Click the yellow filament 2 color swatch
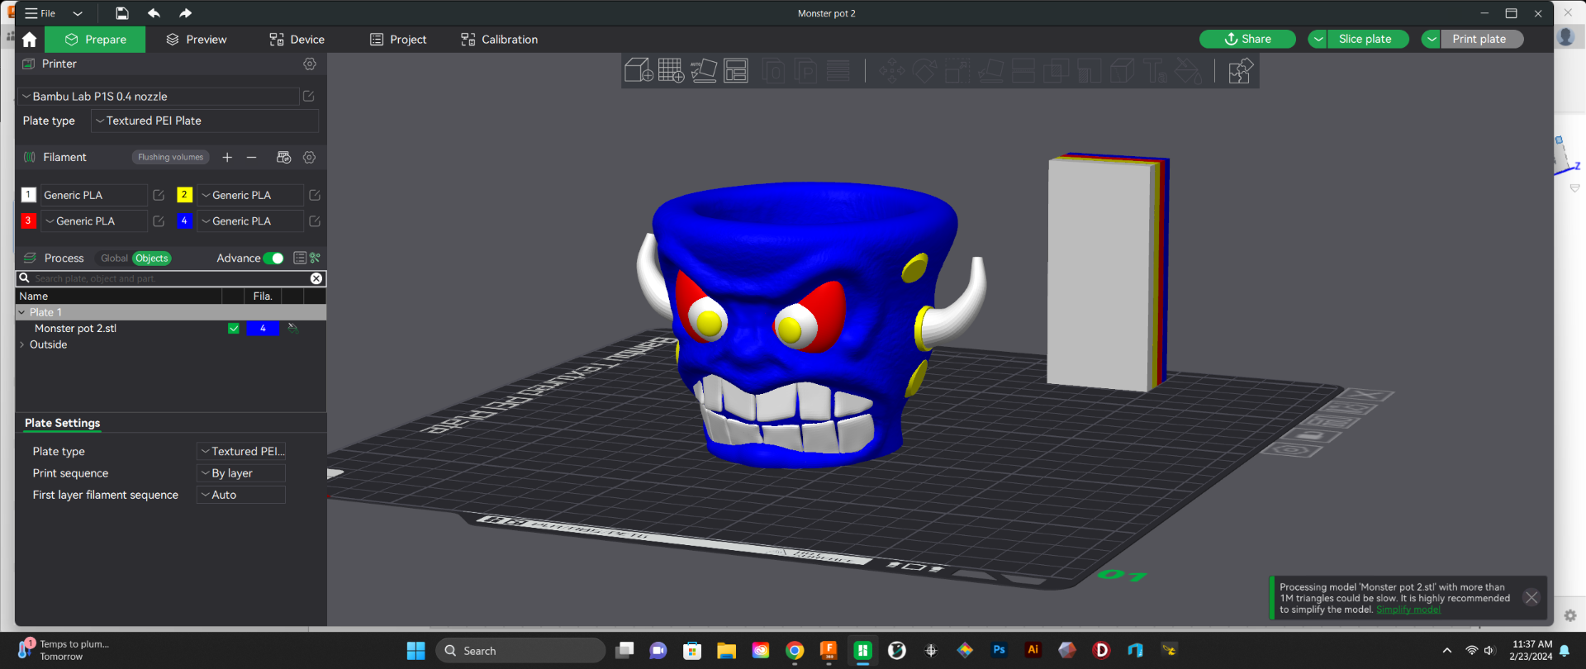Viewport: 1586px width, 669px height. pyautogui.click(x=184, y=195)
